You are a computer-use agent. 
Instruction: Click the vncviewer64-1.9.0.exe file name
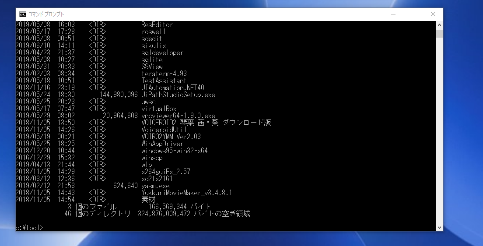point(178,116)
